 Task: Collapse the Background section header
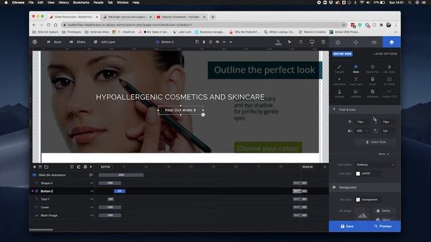click(364, 188)
